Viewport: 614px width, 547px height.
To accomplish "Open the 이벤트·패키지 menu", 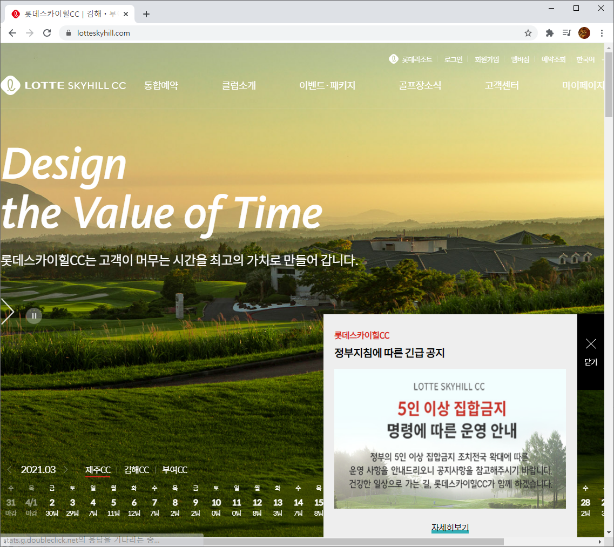I will click(x=327, y=85).
